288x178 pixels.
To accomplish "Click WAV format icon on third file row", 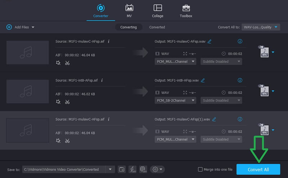I will [x=264, y=130].
